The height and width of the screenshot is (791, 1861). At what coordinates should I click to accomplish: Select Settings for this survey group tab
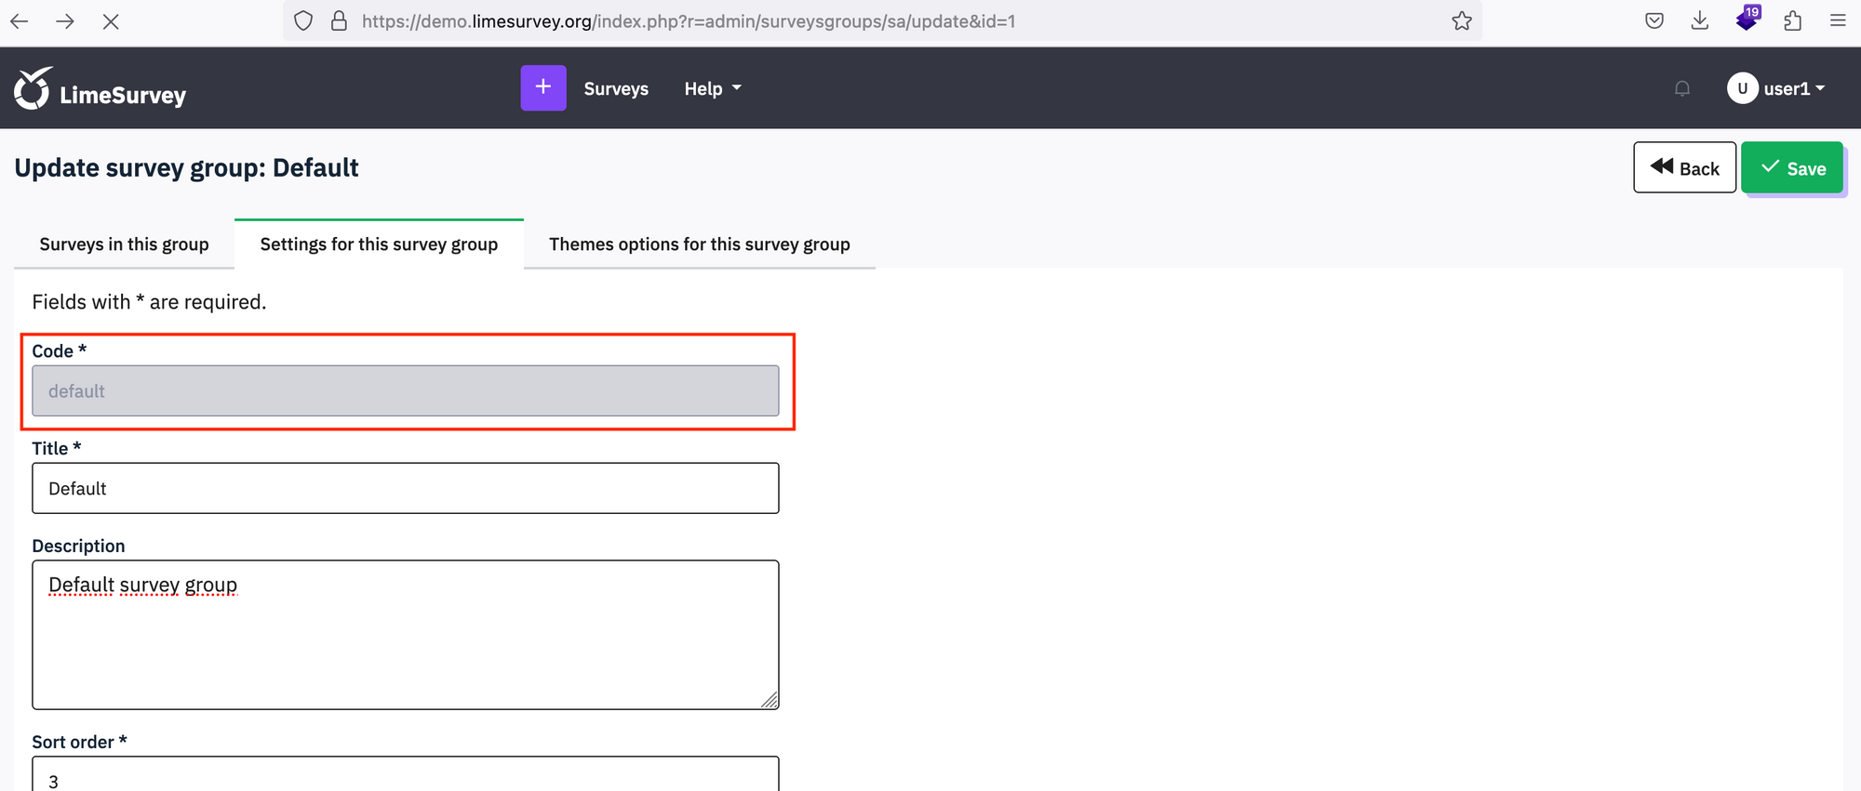pos(379,244)
